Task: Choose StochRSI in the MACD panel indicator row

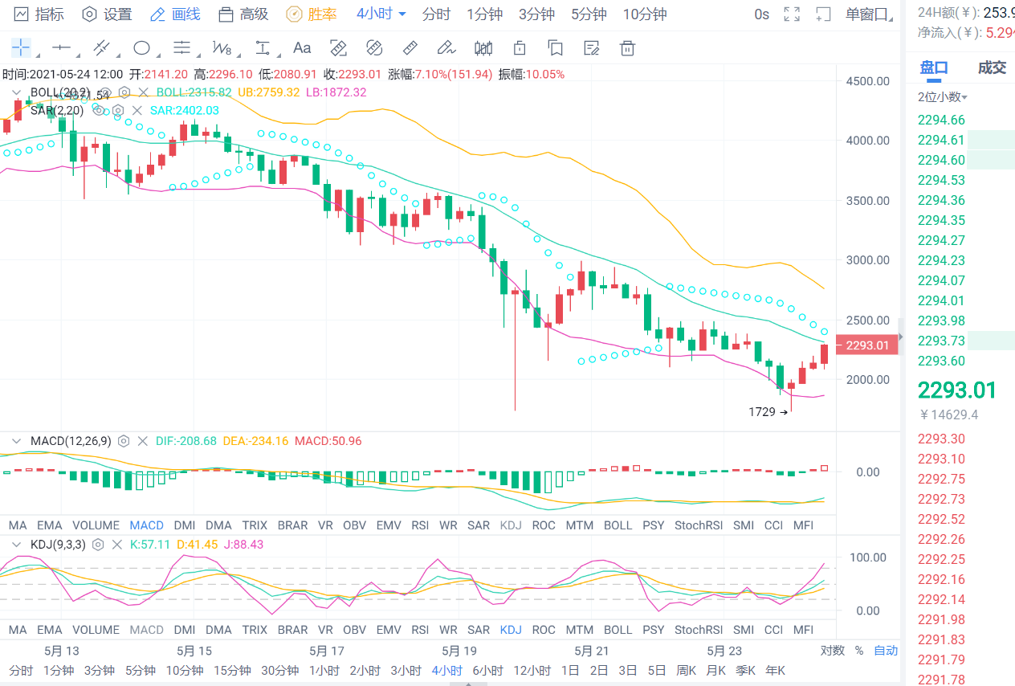Action: tap(698, 525)
